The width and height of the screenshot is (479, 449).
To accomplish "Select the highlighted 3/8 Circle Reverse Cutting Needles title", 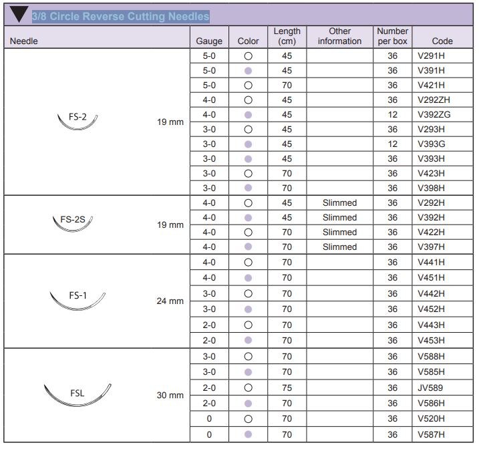I will click(120, 16).
